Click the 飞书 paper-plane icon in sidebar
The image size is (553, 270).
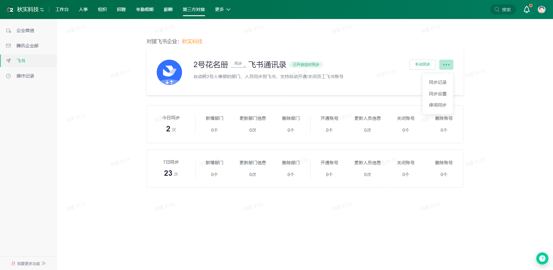point(8,61)
